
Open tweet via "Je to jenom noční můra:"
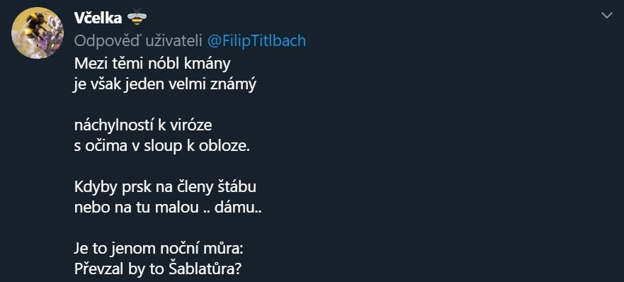tap(159, 249)
